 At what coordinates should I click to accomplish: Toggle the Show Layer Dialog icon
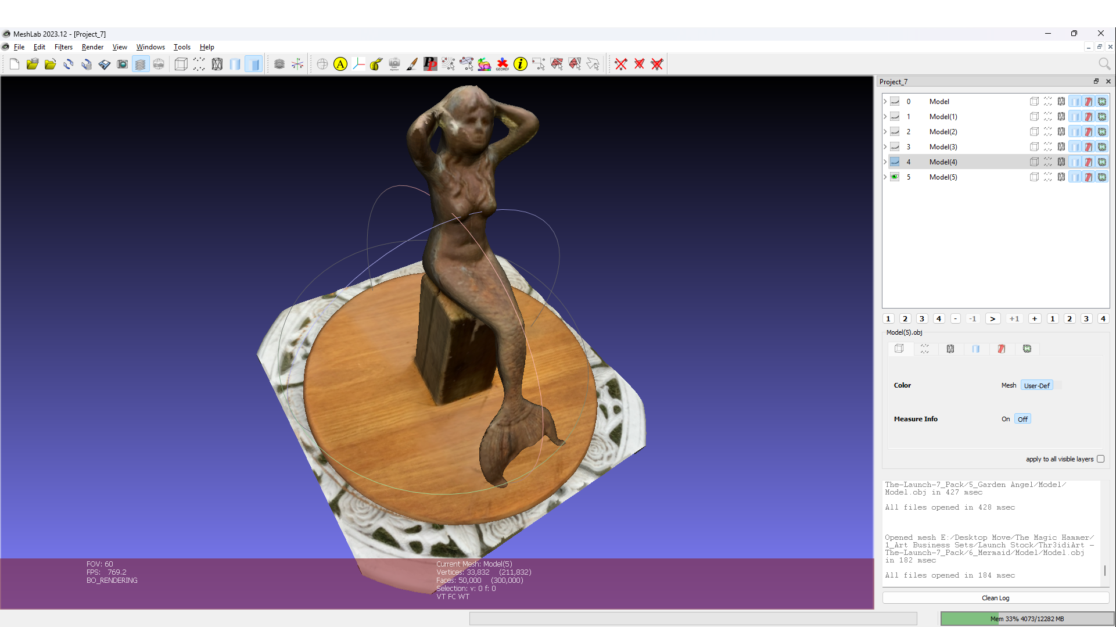coord(141,64)
